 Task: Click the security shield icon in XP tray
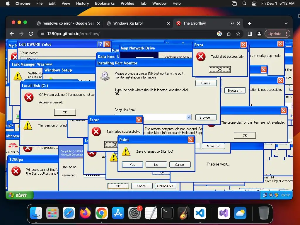coord(276,195)
